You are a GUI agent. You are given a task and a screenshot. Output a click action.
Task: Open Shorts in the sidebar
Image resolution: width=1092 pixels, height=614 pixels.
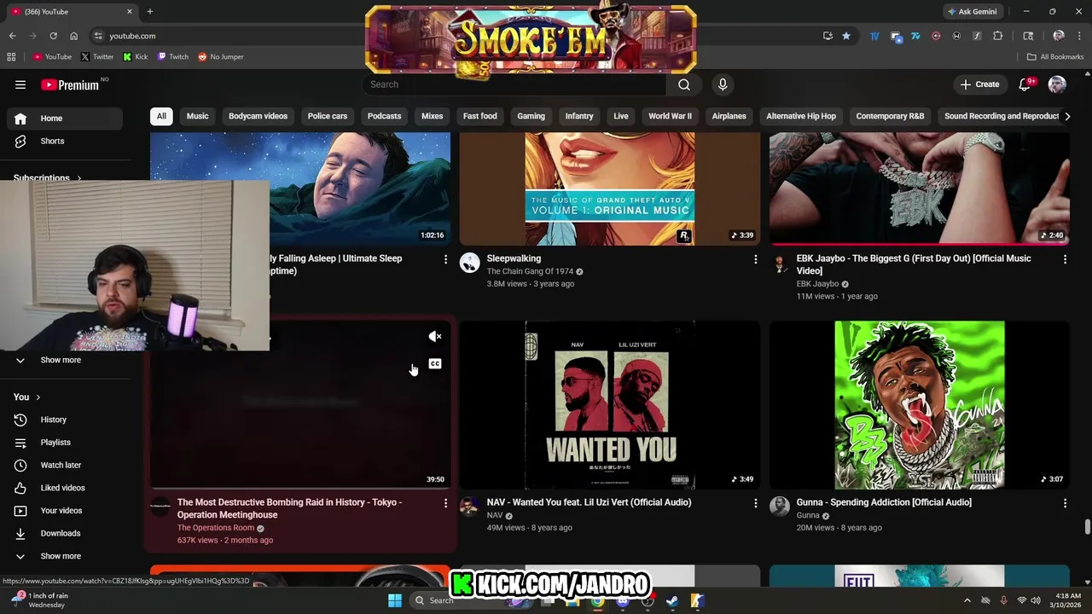(x=65, y=142)
